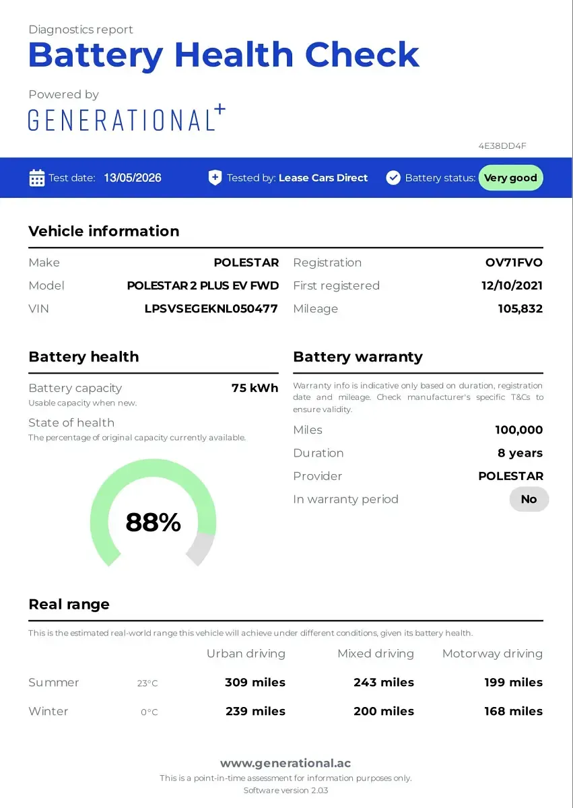Click the test date 13/05/2026
573x808 pixels.
(133, 178)
